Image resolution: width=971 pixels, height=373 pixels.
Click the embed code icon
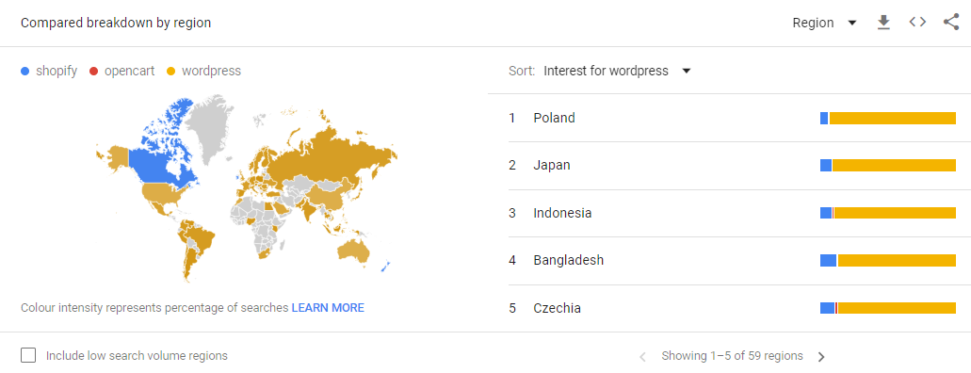click(x=917, y=23)
